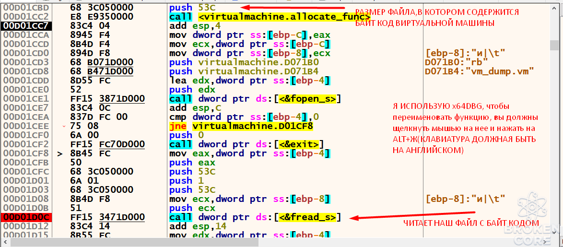This screenshot has height=247, width=563.
Task: Click mov dword ptr ss:[ebp-8],ecx instruction
Action: (249, 53)
